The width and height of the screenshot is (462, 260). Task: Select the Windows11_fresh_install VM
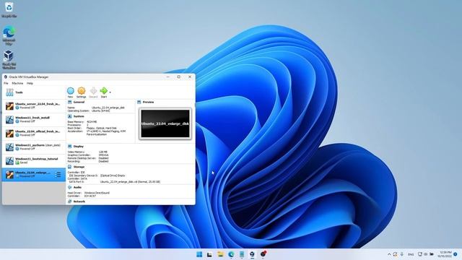click(x=34, y=119)
